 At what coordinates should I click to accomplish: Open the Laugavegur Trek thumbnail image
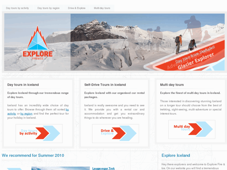61,168
